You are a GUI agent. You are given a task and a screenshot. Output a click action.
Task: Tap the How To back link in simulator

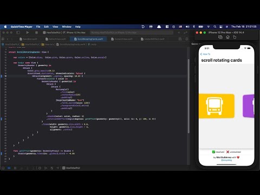coord(205,54)
